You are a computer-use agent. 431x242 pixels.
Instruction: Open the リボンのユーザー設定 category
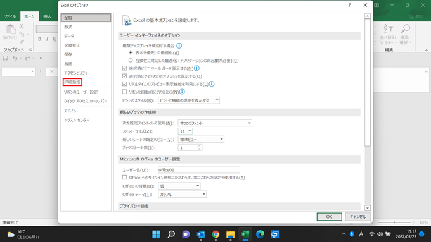[81, 92]
